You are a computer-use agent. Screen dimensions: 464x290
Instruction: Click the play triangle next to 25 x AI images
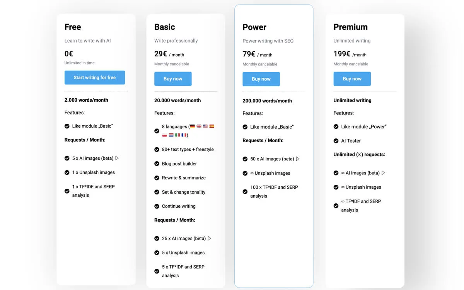click(x=210, y=239)
